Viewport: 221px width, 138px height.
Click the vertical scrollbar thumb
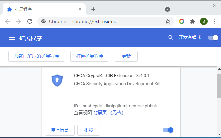219,86
